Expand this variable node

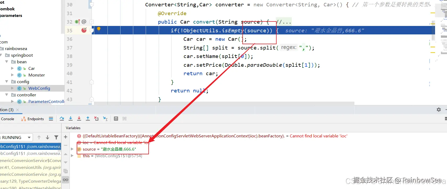(72, 156)
